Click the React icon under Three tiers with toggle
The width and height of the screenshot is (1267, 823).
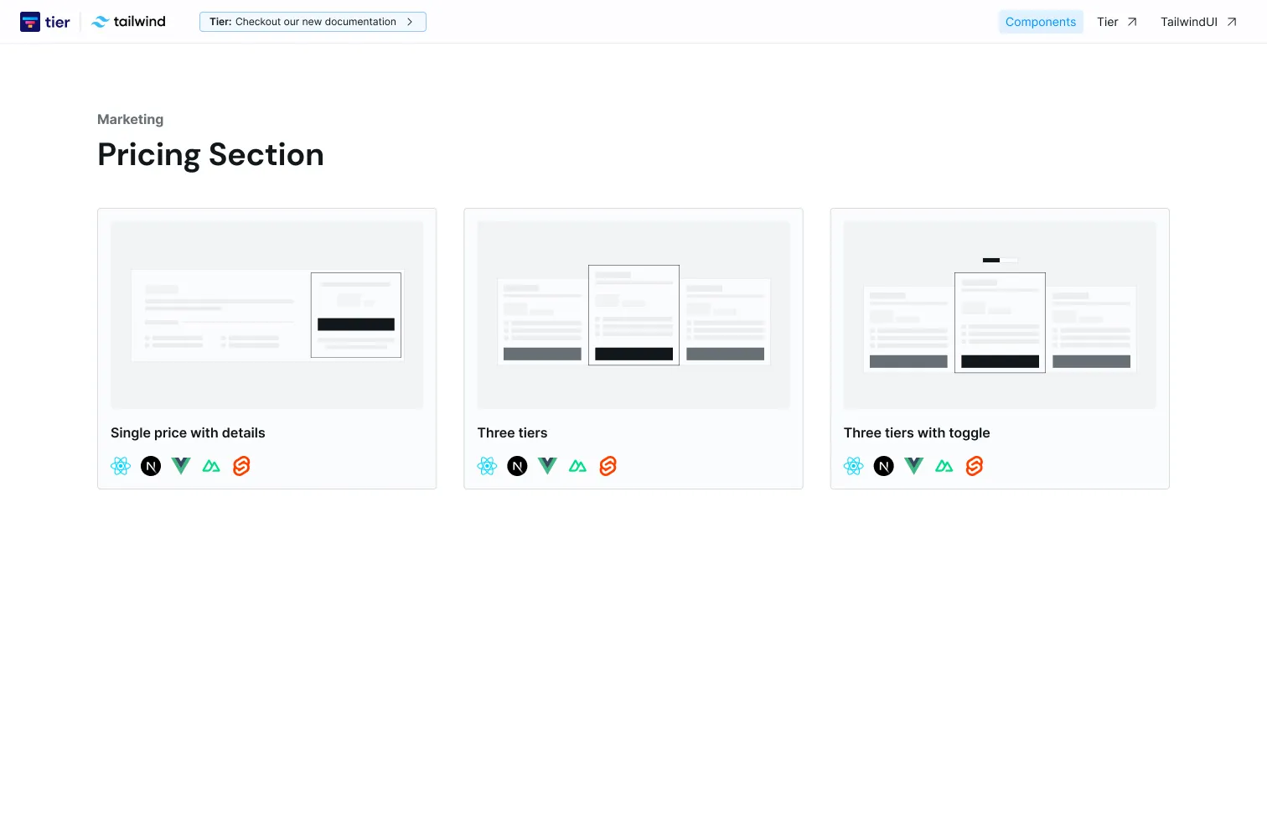tap(853, 466)
